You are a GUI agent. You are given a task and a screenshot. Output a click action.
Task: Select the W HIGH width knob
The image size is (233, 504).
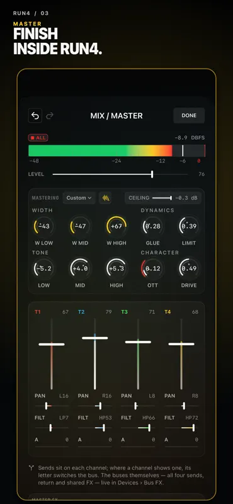point(116,226)
